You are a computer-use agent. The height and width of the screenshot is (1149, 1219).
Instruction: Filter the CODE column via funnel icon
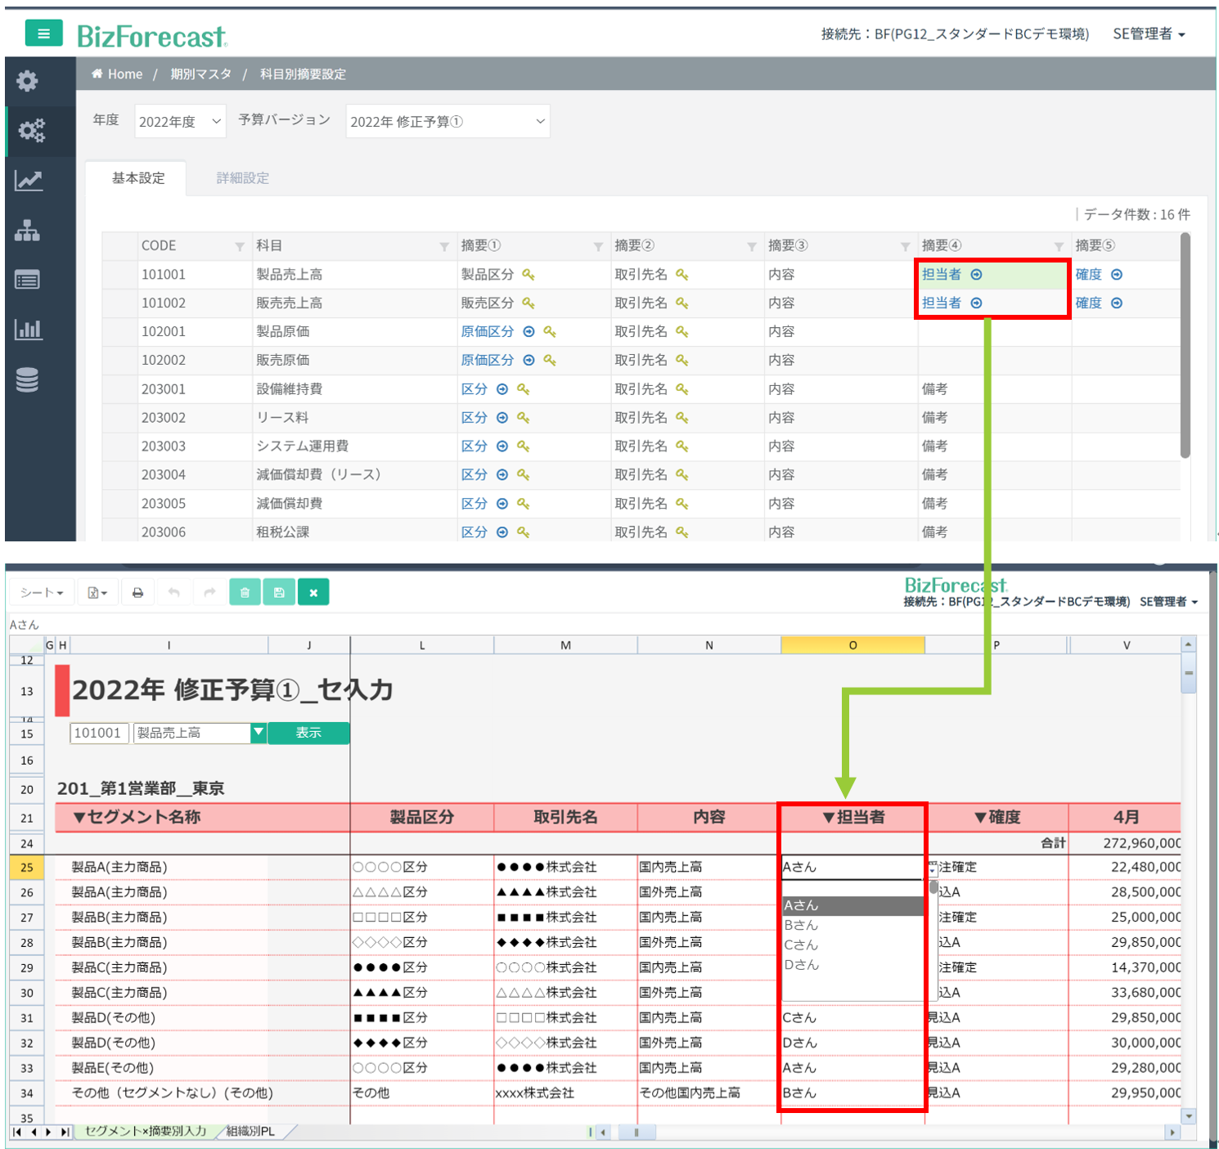click(x=240, y=246)
